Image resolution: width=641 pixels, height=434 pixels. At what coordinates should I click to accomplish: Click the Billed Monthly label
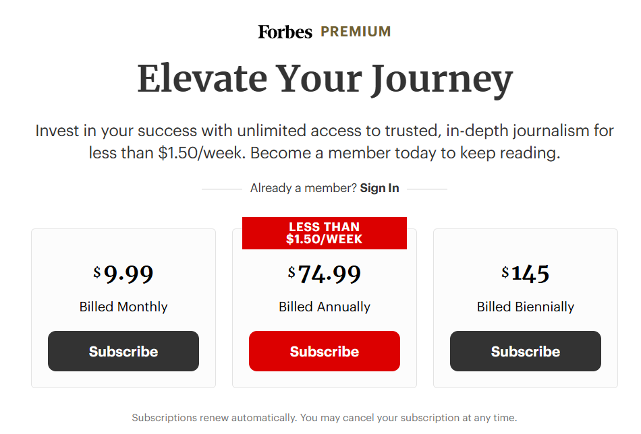[x=123, y=307]
